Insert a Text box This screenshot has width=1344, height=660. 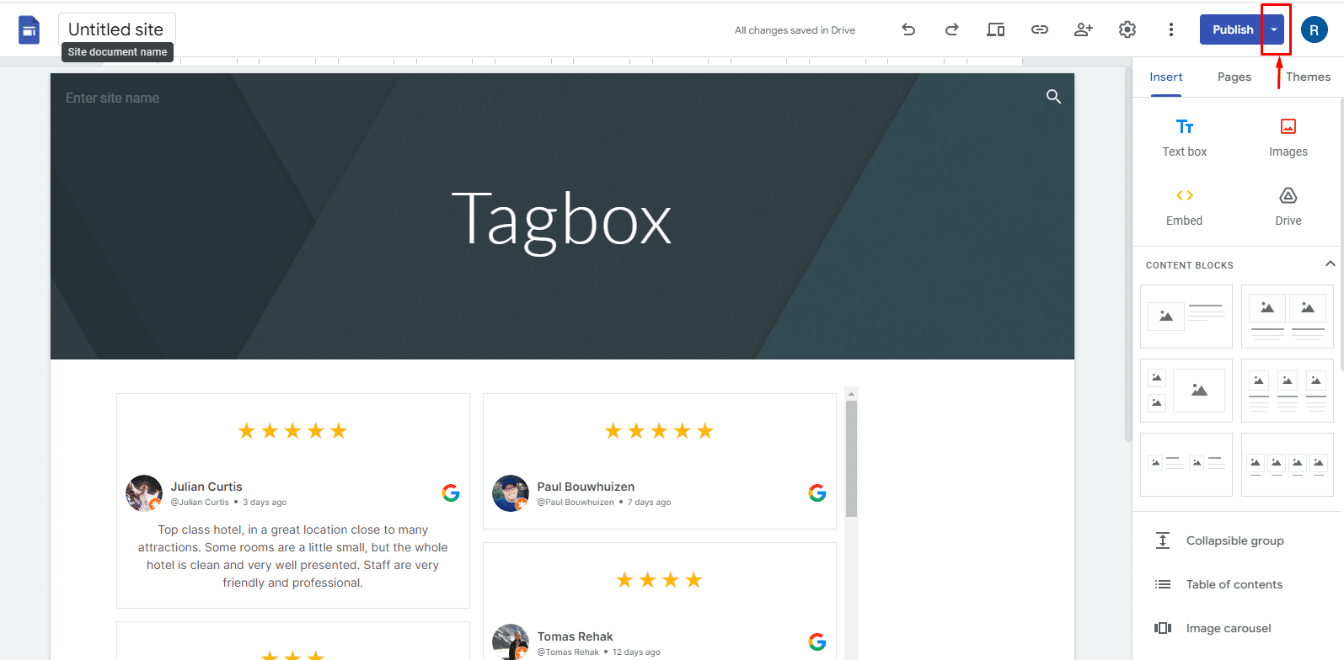click(1184, 137)
